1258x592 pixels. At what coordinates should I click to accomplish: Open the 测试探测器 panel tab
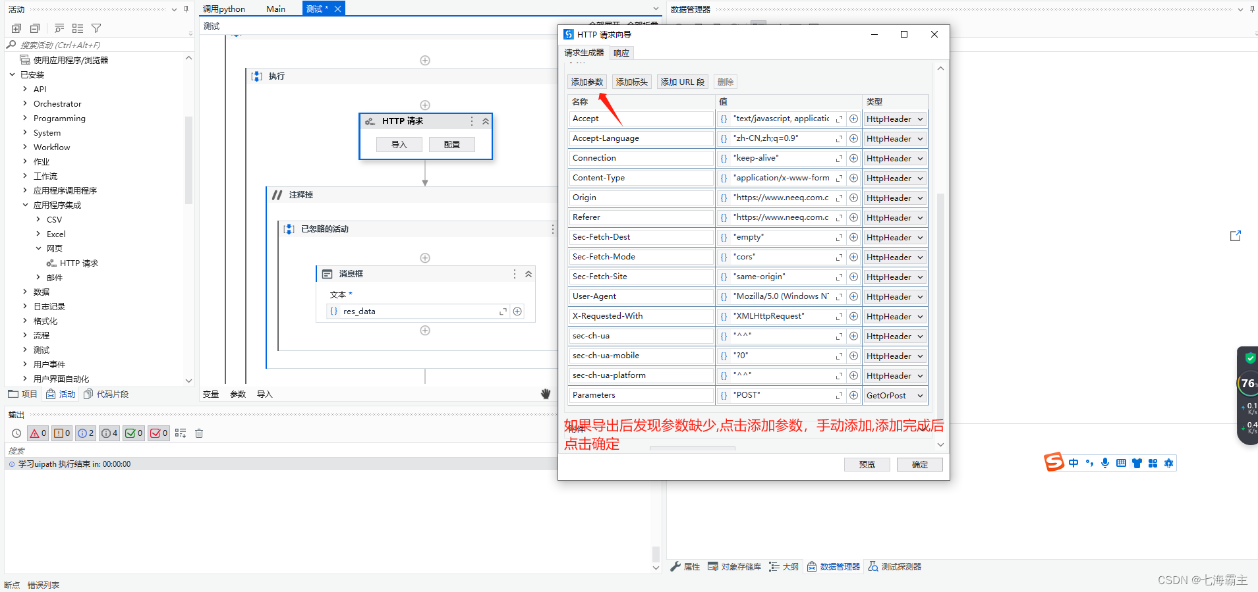(x=895, y=566)
